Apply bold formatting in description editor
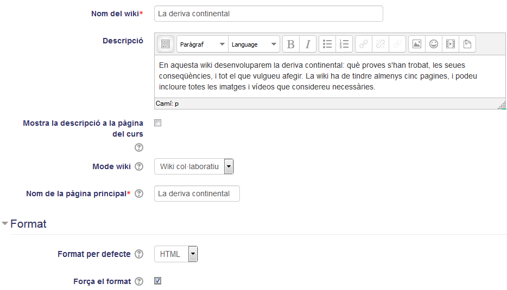The height and width of the screenshot is (290, 507). tap(291, 44)
